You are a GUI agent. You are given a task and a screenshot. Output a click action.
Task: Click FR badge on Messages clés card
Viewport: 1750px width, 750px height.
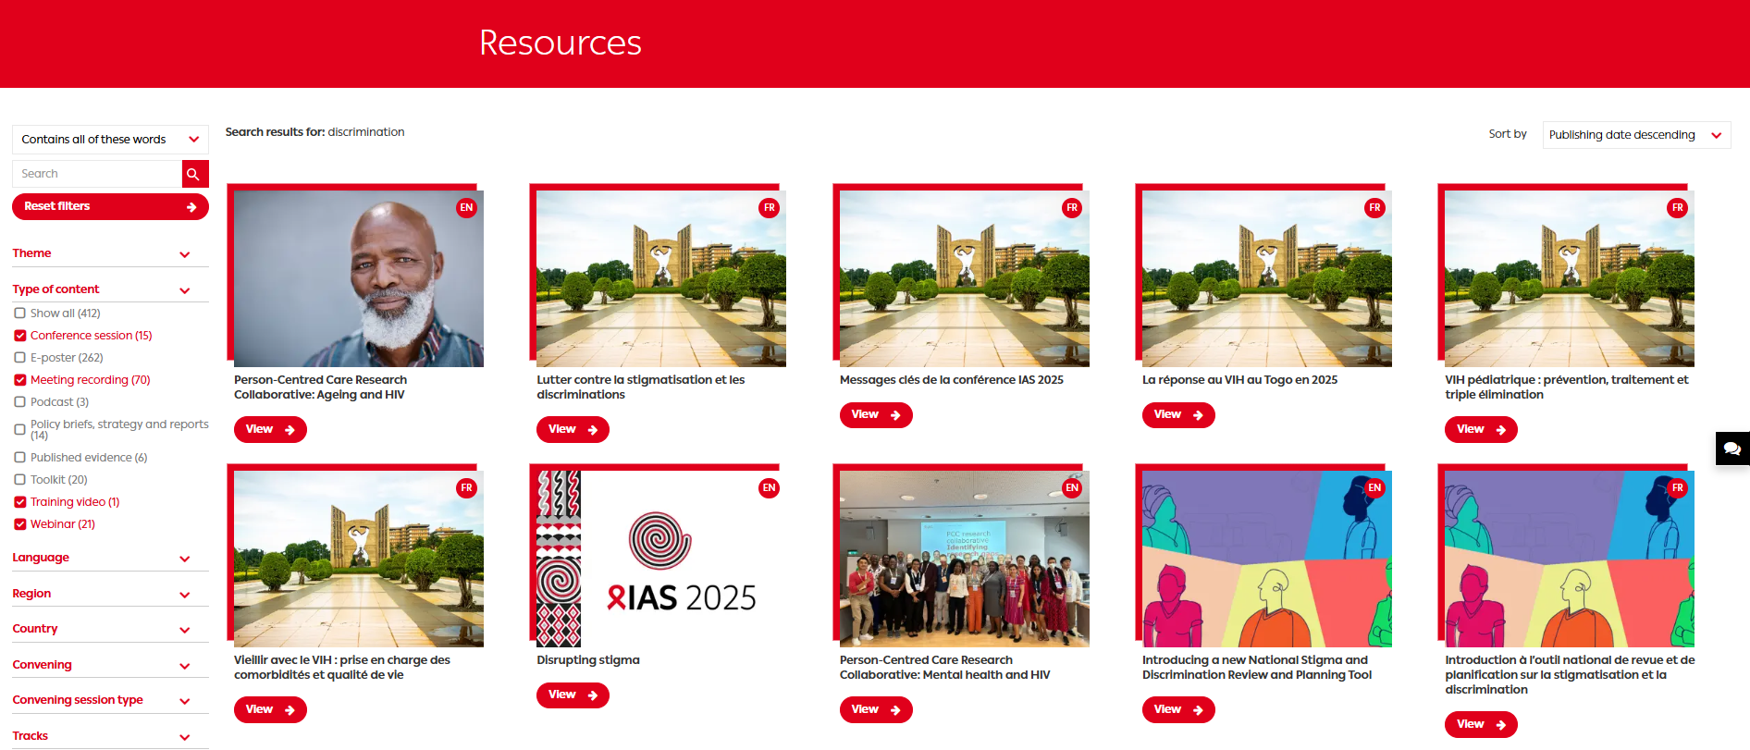[1071, 208]
